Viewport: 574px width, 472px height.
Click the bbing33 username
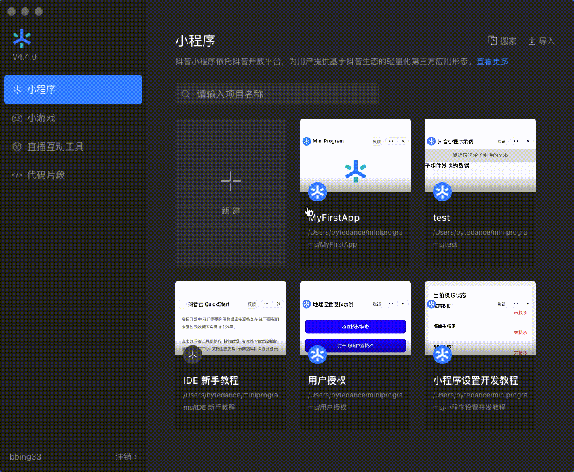25,457
